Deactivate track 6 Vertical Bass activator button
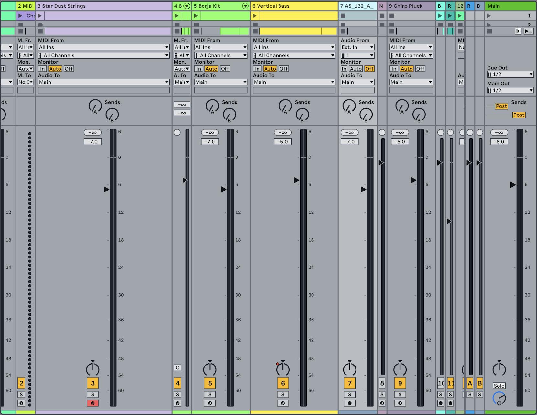This screenshot has width=537, height=415. click(283, 383)
